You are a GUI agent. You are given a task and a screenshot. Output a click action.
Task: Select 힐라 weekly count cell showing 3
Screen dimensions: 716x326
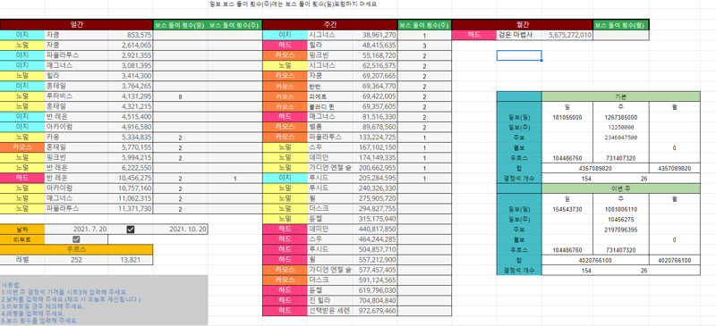click(424, 46)
